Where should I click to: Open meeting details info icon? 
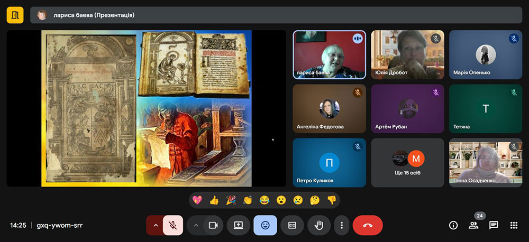pos(453,225)
